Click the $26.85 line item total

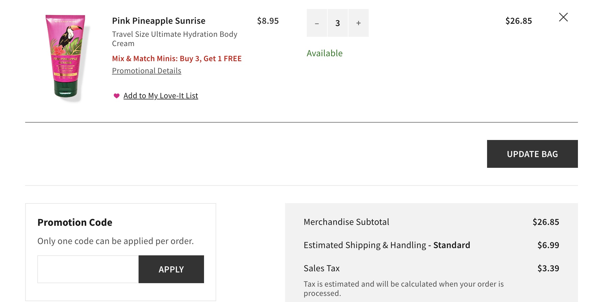519,21
